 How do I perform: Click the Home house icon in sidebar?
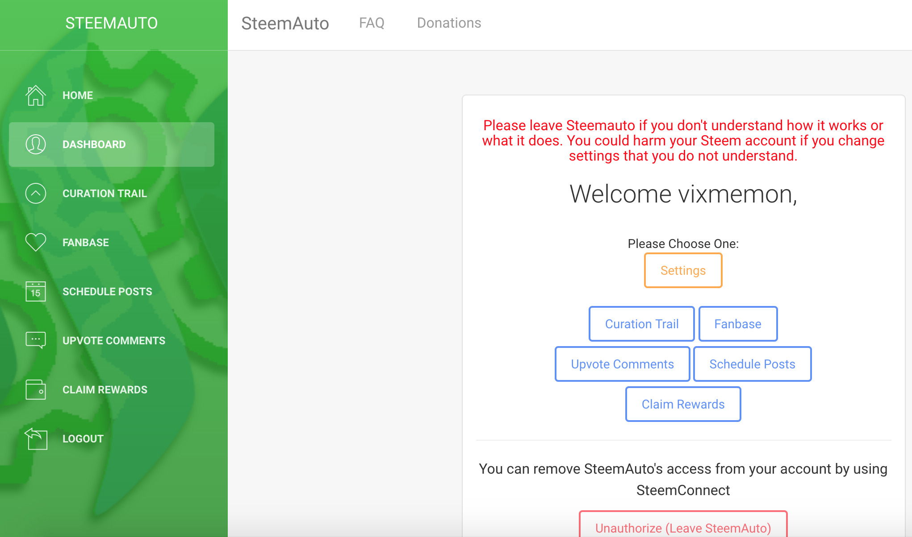(36, 95)
